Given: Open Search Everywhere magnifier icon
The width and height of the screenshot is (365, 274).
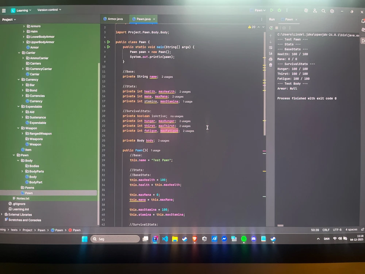Looking at the screenshot, I should coord(323,11).
